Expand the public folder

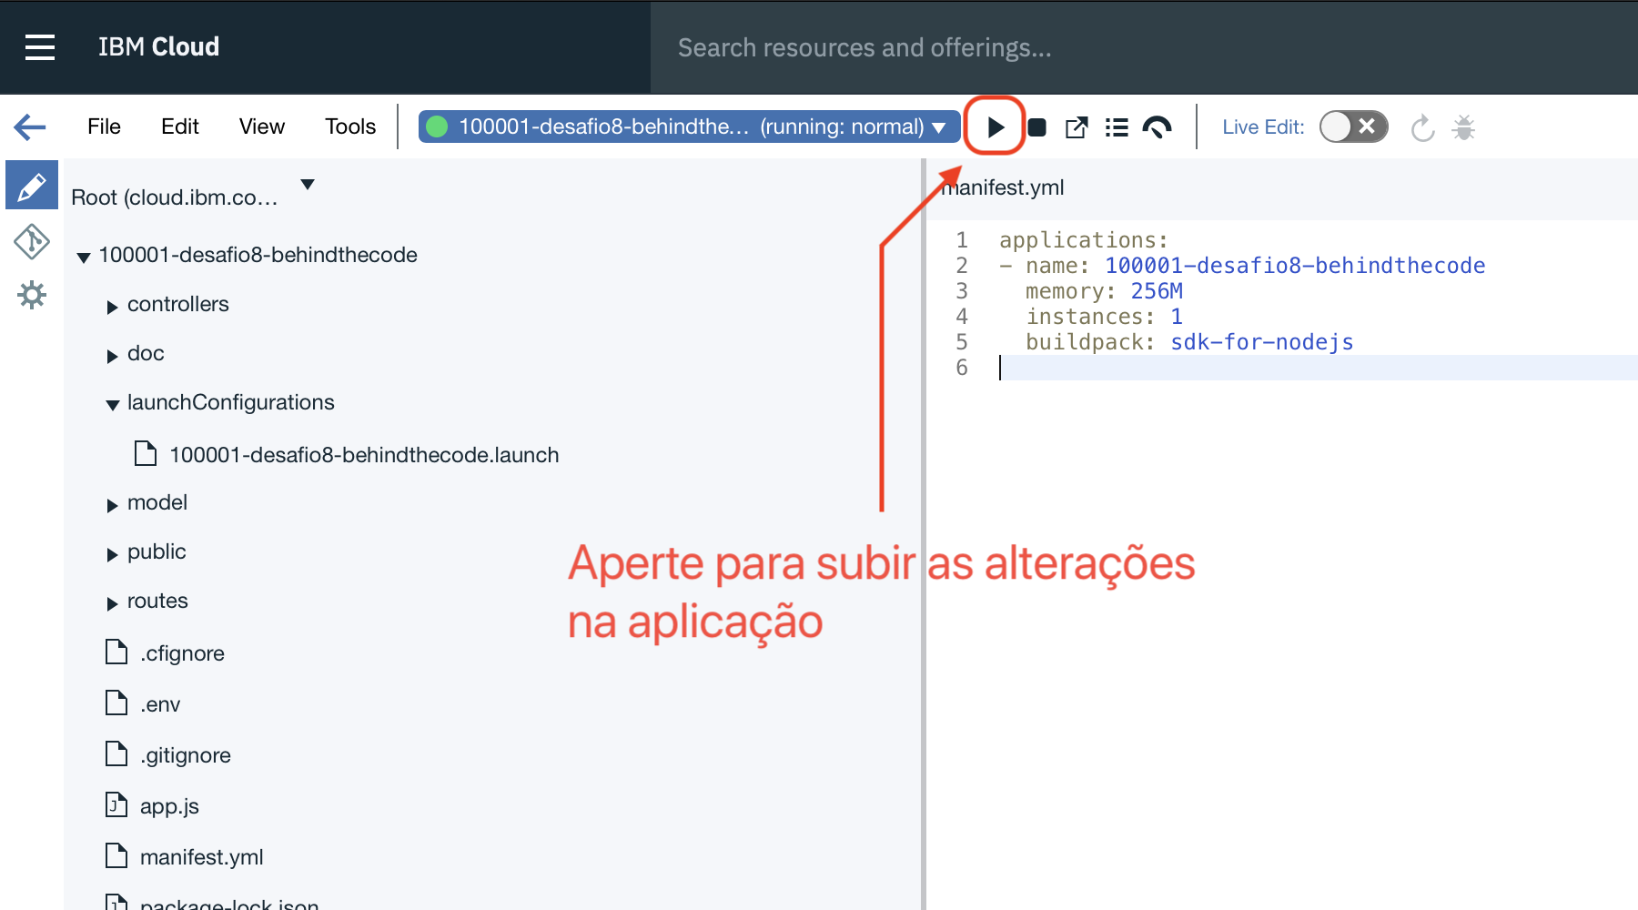tap(112, 554)
